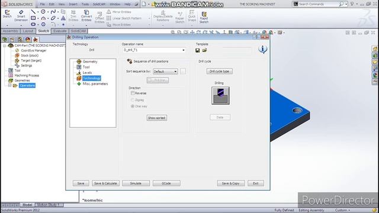The height and width of the screenshot is (213, 379).
Task: Pick the Arc sketch tool
Action: coord(43,18)
